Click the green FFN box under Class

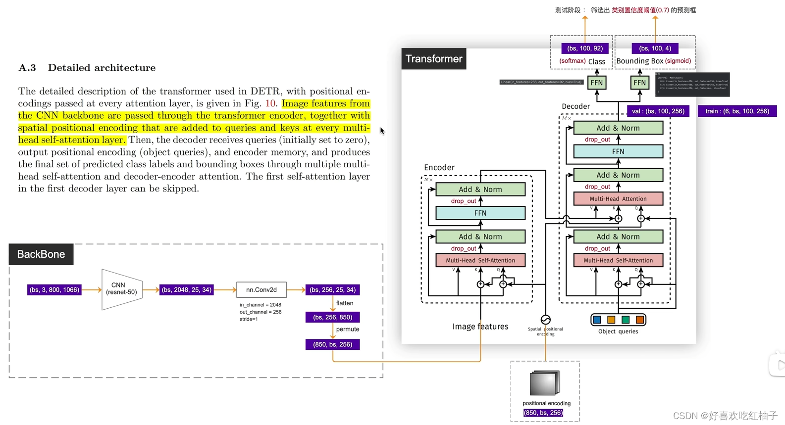tap(597, 83)
